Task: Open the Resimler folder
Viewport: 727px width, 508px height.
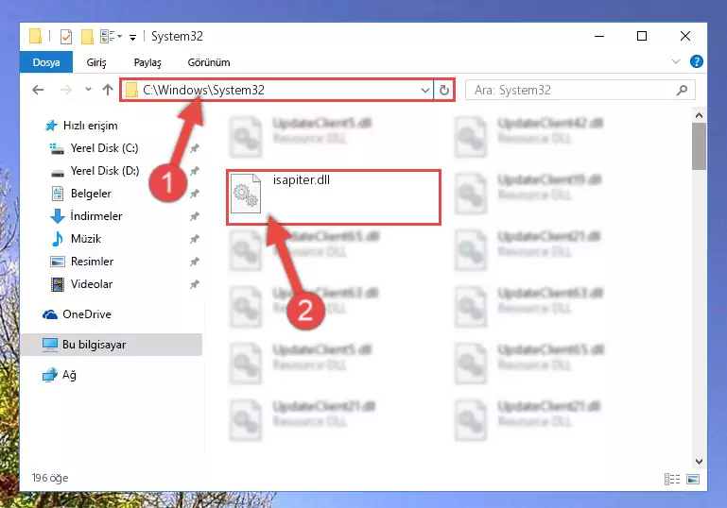Action: coord(92,262)
